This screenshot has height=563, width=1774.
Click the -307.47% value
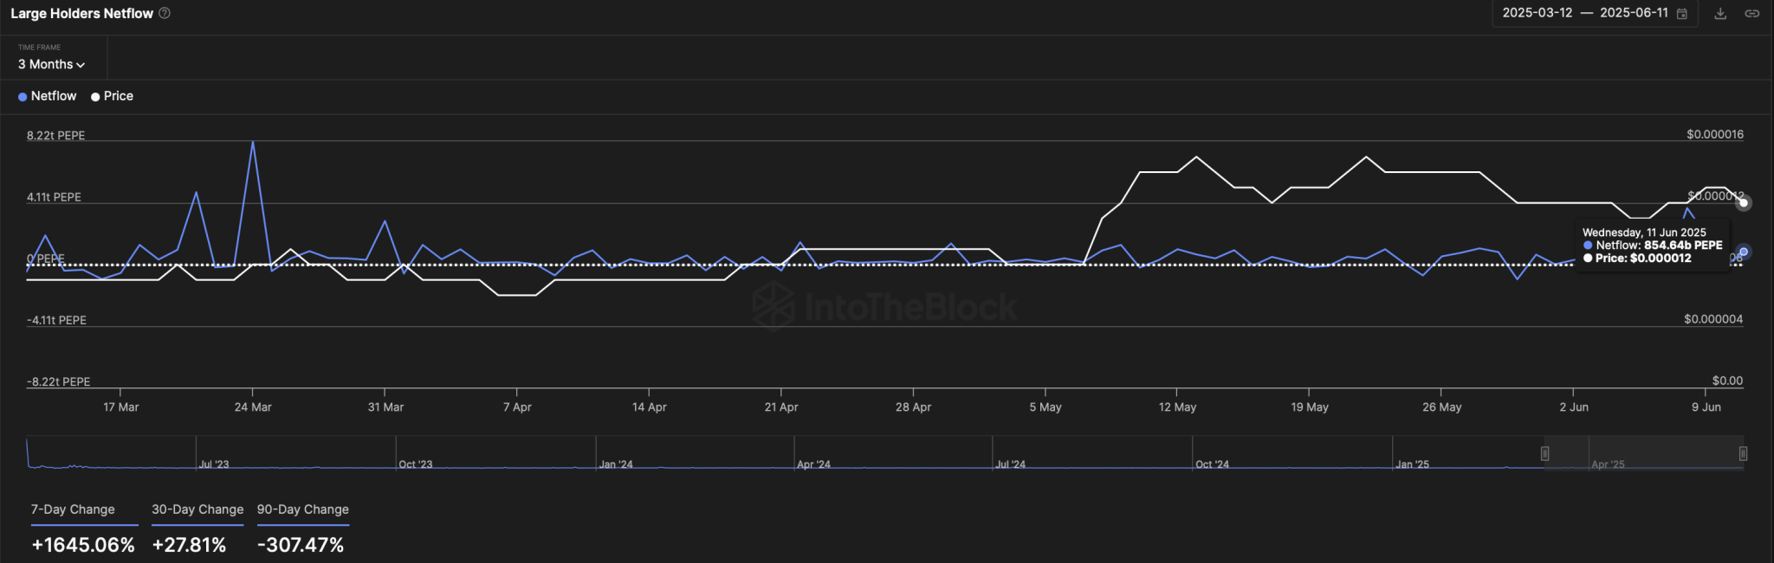301,545
